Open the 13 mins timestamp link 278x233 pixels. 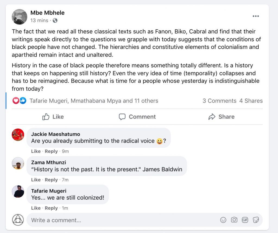tap(39, 20)
